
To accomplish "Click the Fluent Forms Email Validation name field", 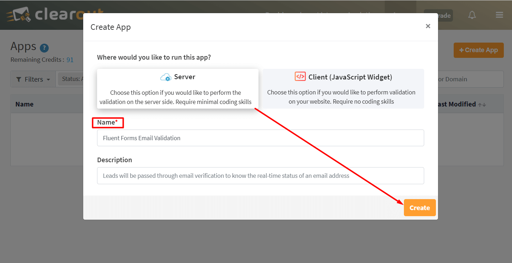I will [x=261, y=138].
